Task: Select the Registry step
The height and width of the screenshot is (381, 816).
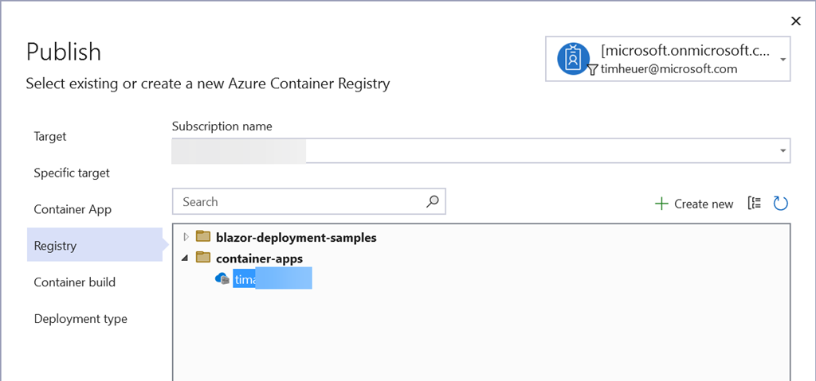Action: coord(95,245)
